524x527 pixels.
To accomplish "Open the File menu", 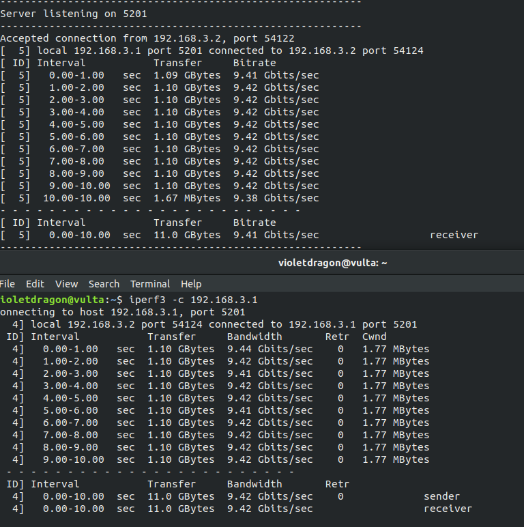I will click(8, 284).
